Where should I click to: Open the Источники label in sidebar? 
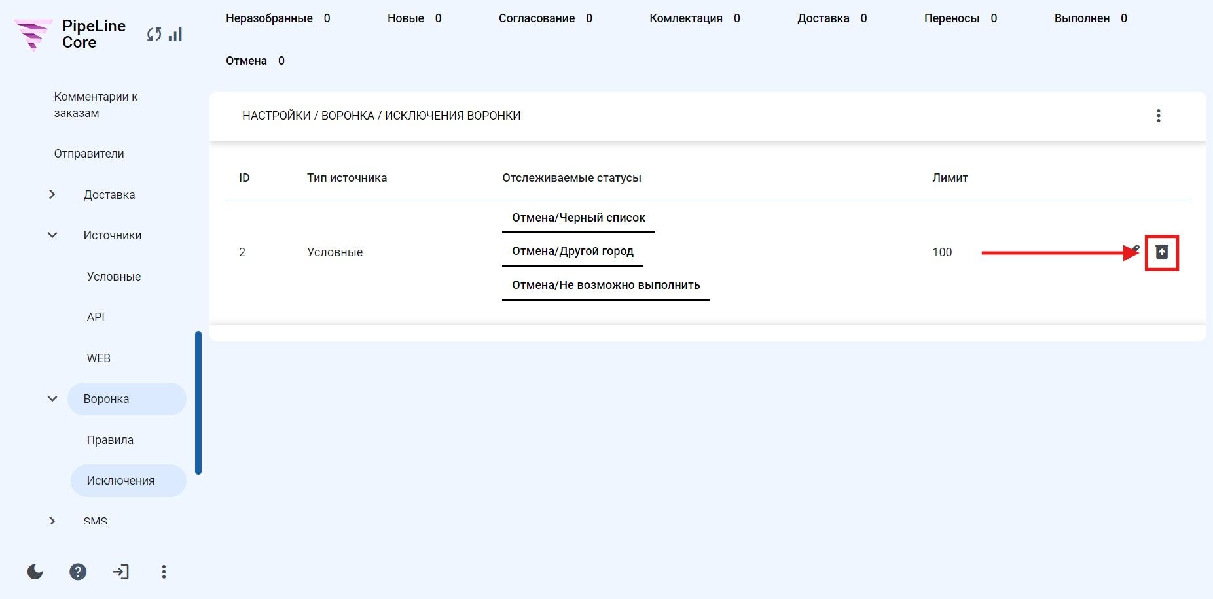point(113,235)
